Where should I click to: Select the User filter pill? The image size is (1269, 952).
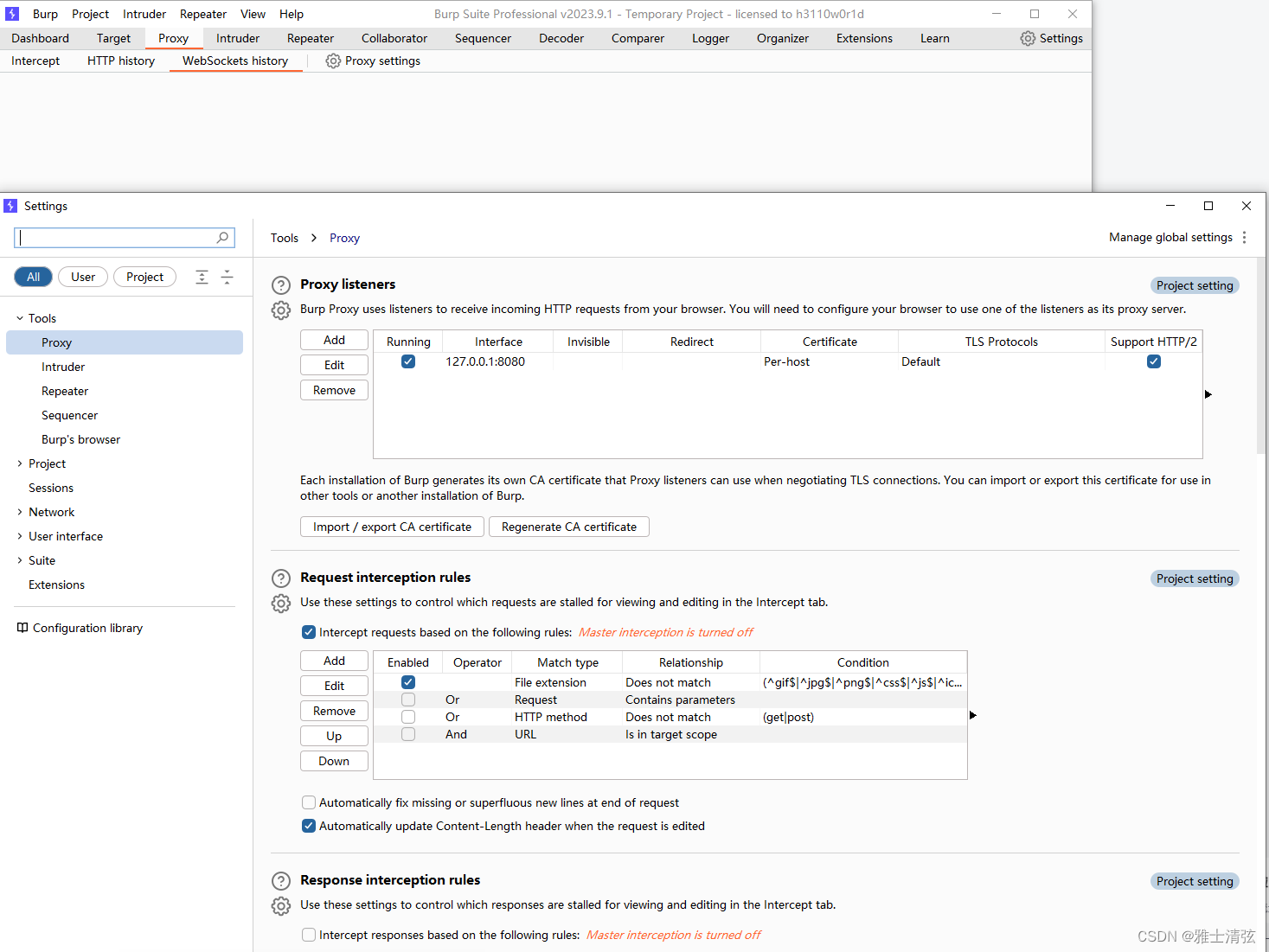83,277
